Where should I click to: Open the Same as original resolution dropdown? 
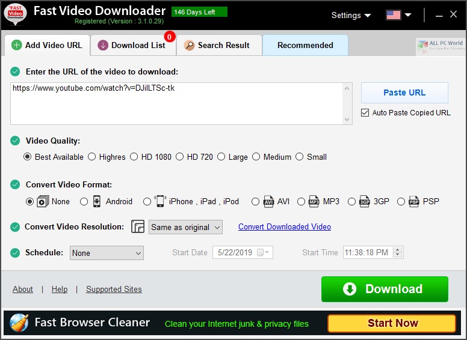tap(185, 227)
